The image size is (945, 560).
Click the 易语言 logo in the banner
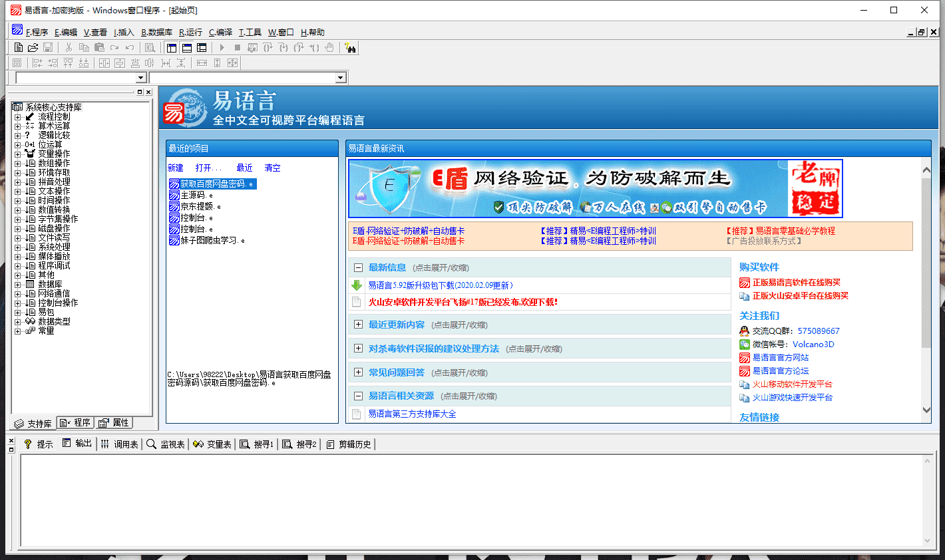(186, 108)
